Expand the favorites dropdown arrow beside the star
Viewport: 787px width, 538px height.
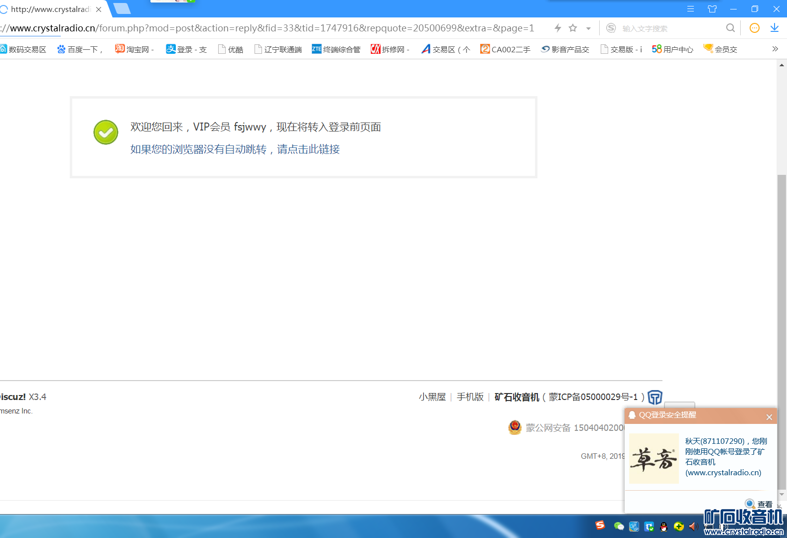point(588,28)
